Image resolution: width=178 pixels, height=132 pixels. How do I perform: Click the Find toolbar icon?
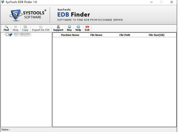point(6,28)
